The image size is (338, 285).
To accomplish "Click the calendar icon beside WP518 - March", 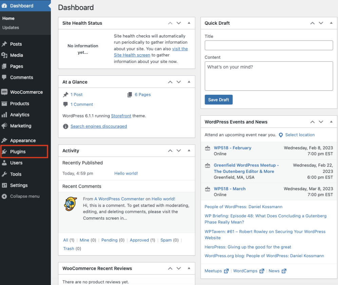I will 208,189.
